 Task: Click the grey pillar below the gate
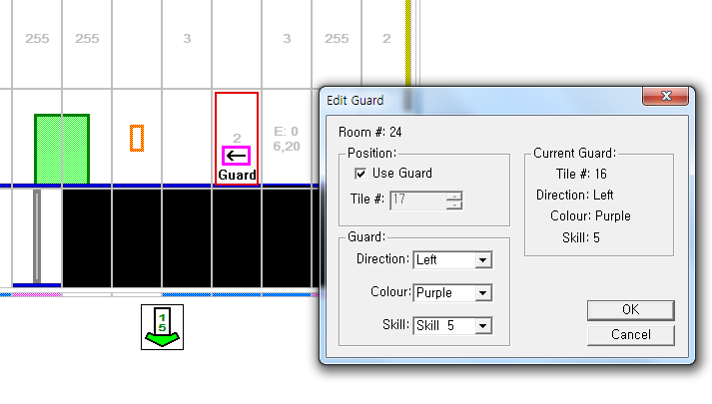pos(37,235)
